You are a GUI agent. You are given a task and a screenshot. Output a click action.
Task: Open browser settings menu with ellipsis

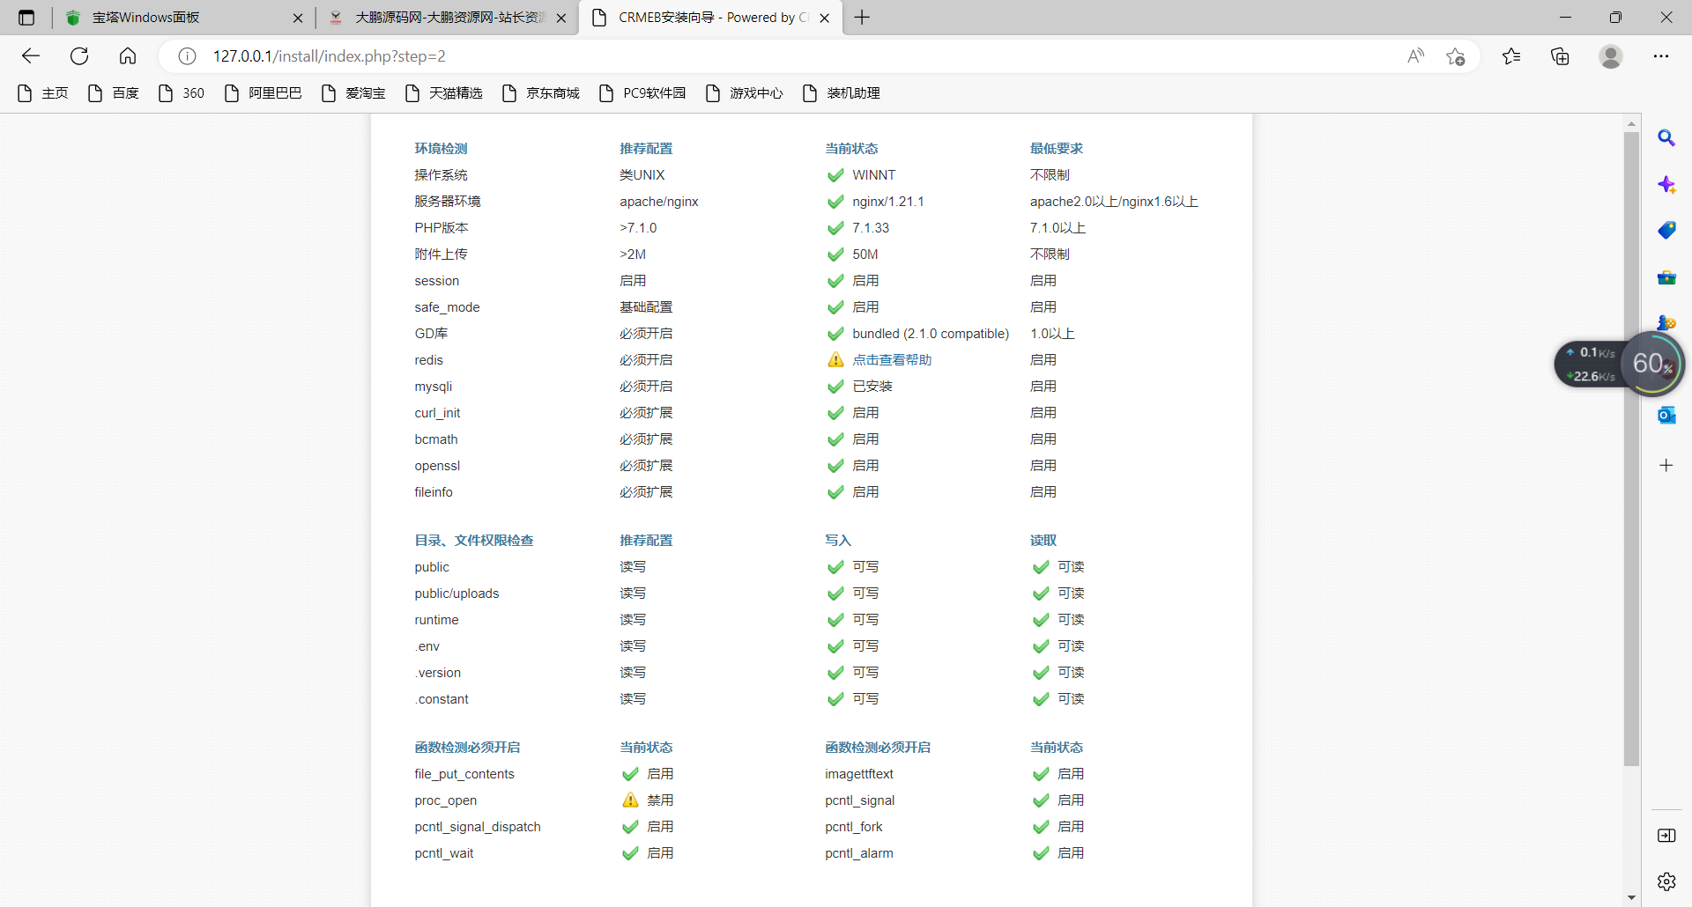click(1663, 55)
